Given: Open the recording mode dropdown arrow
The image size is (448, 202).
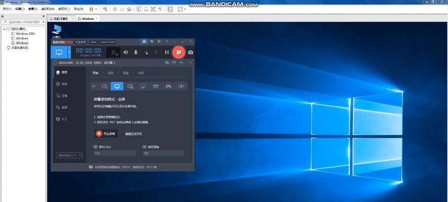Looking at the screenshot, I should coord(69,53).
